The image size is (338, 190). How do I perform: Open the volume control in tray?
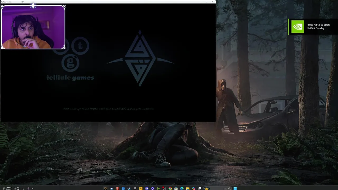[x=15, y=188]
